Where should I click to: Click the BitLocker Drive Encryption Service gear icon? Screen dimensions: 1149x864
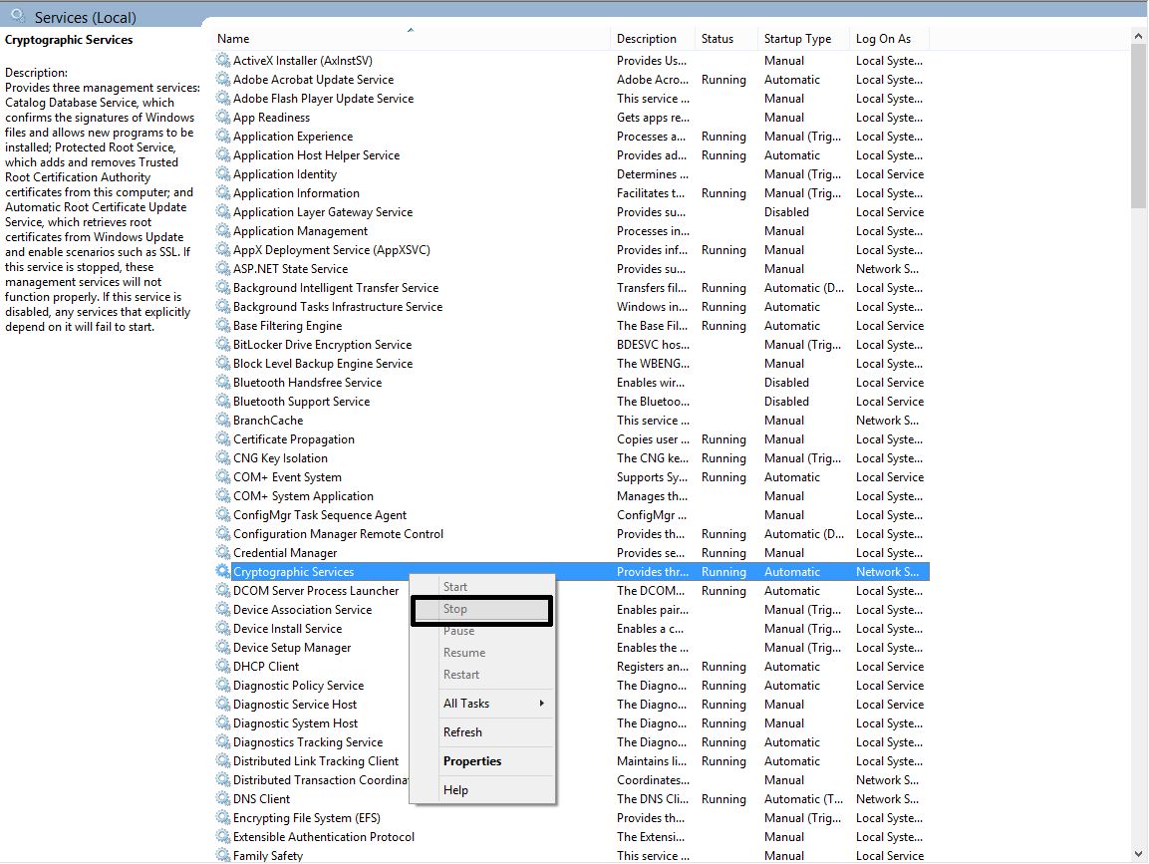click(223, 345)
